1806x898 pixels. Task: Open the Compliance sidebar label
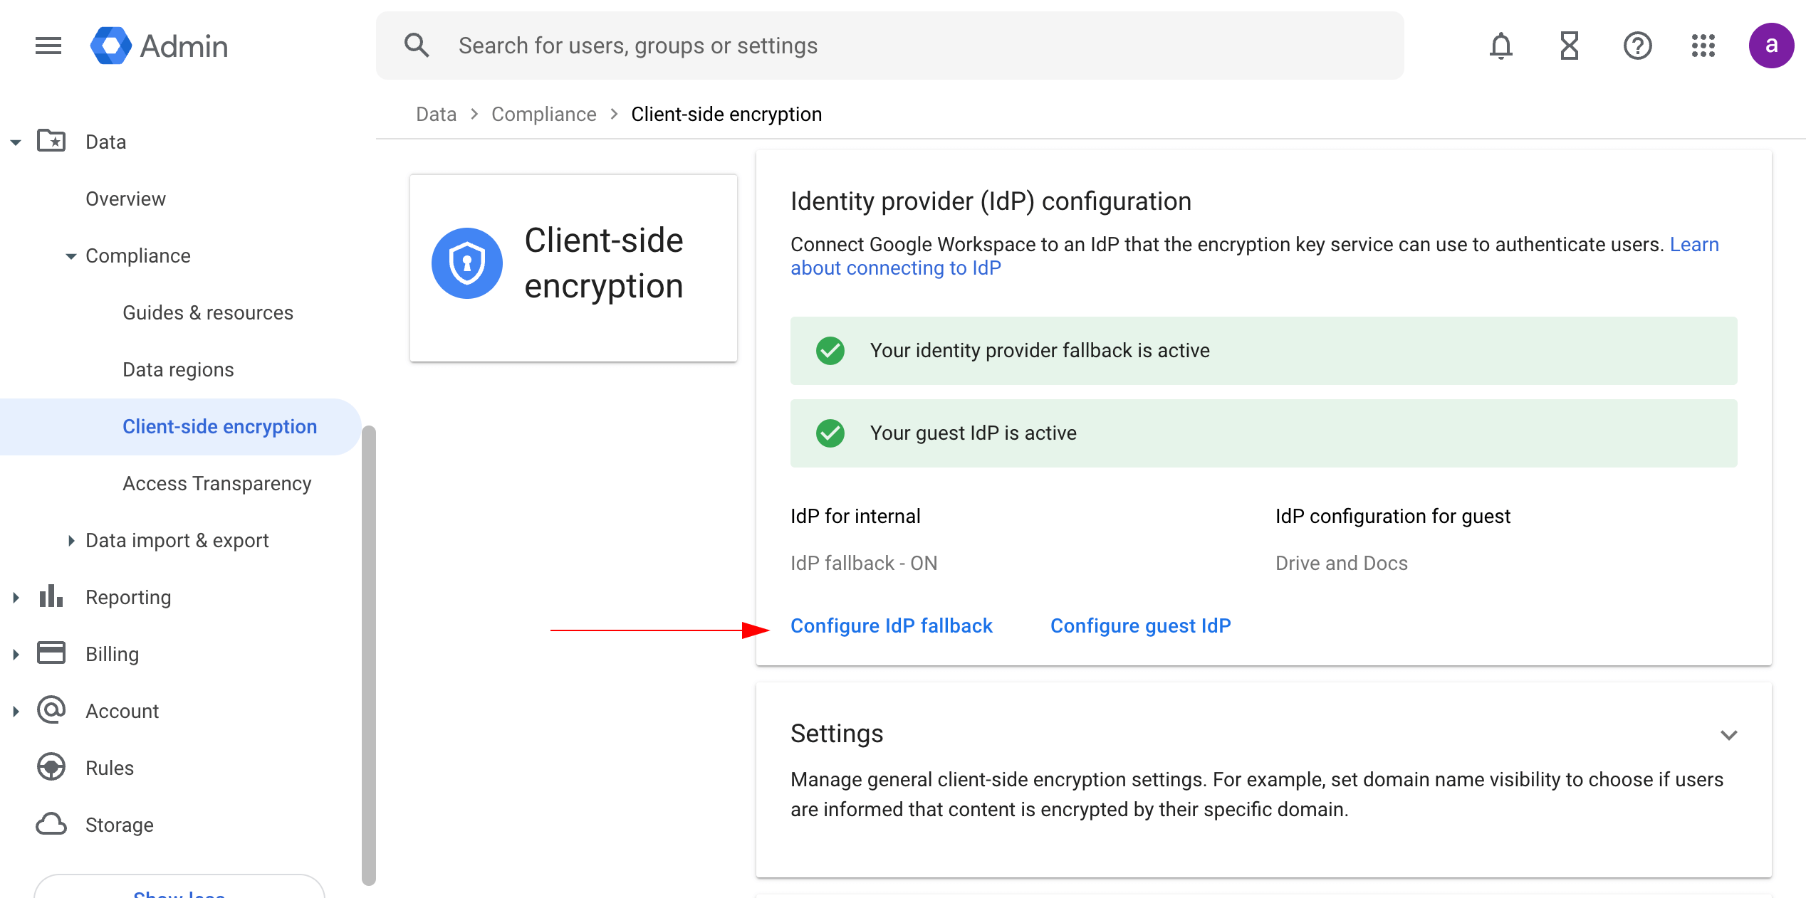[x=138, y=256]
